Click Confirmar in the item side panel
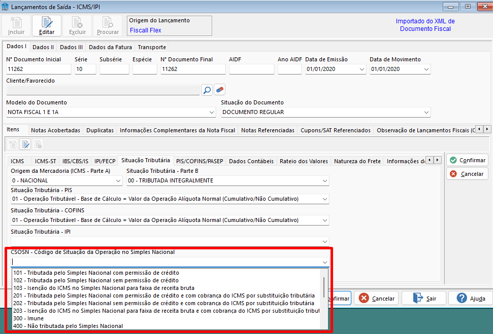Viewport: 493px width, 334px height. tap(467, 160)
